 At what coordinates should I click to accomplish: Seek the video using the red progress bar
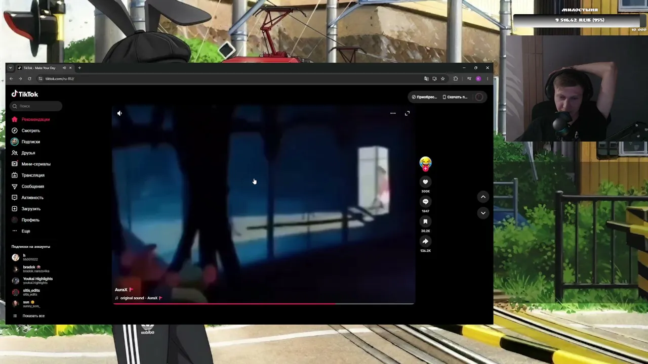(x=263, y=304)
